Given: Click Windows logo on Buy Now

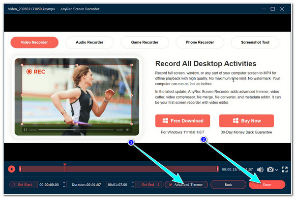Looking at the screenshot, I should [236, 121].
